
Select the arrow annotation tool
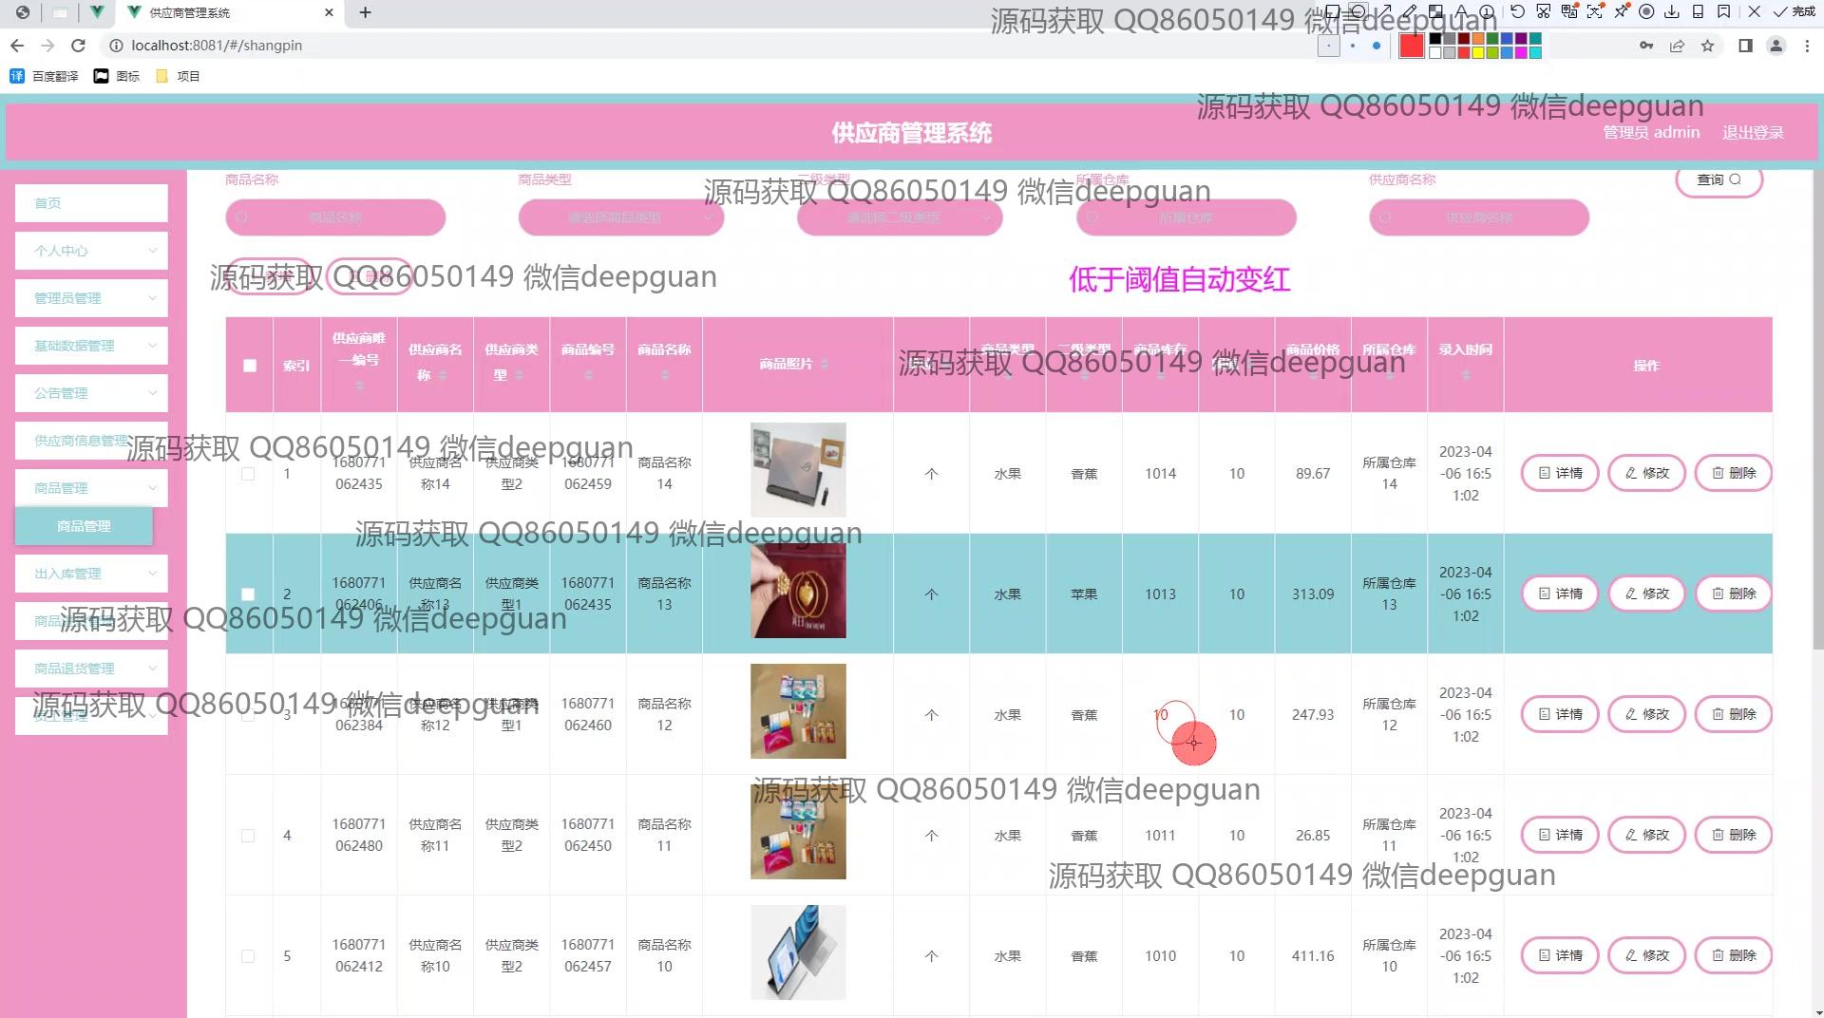click(x=1385, y=12)
